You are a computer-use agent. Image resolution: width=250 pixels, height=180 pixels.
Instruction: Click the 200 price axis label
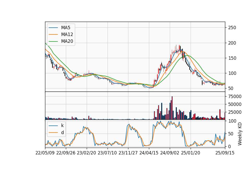click(232, 43)
